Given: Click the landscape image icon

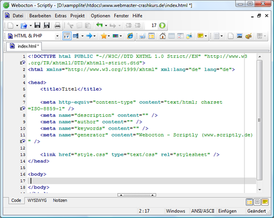Looking at the screenshot, I should (239, 36).
